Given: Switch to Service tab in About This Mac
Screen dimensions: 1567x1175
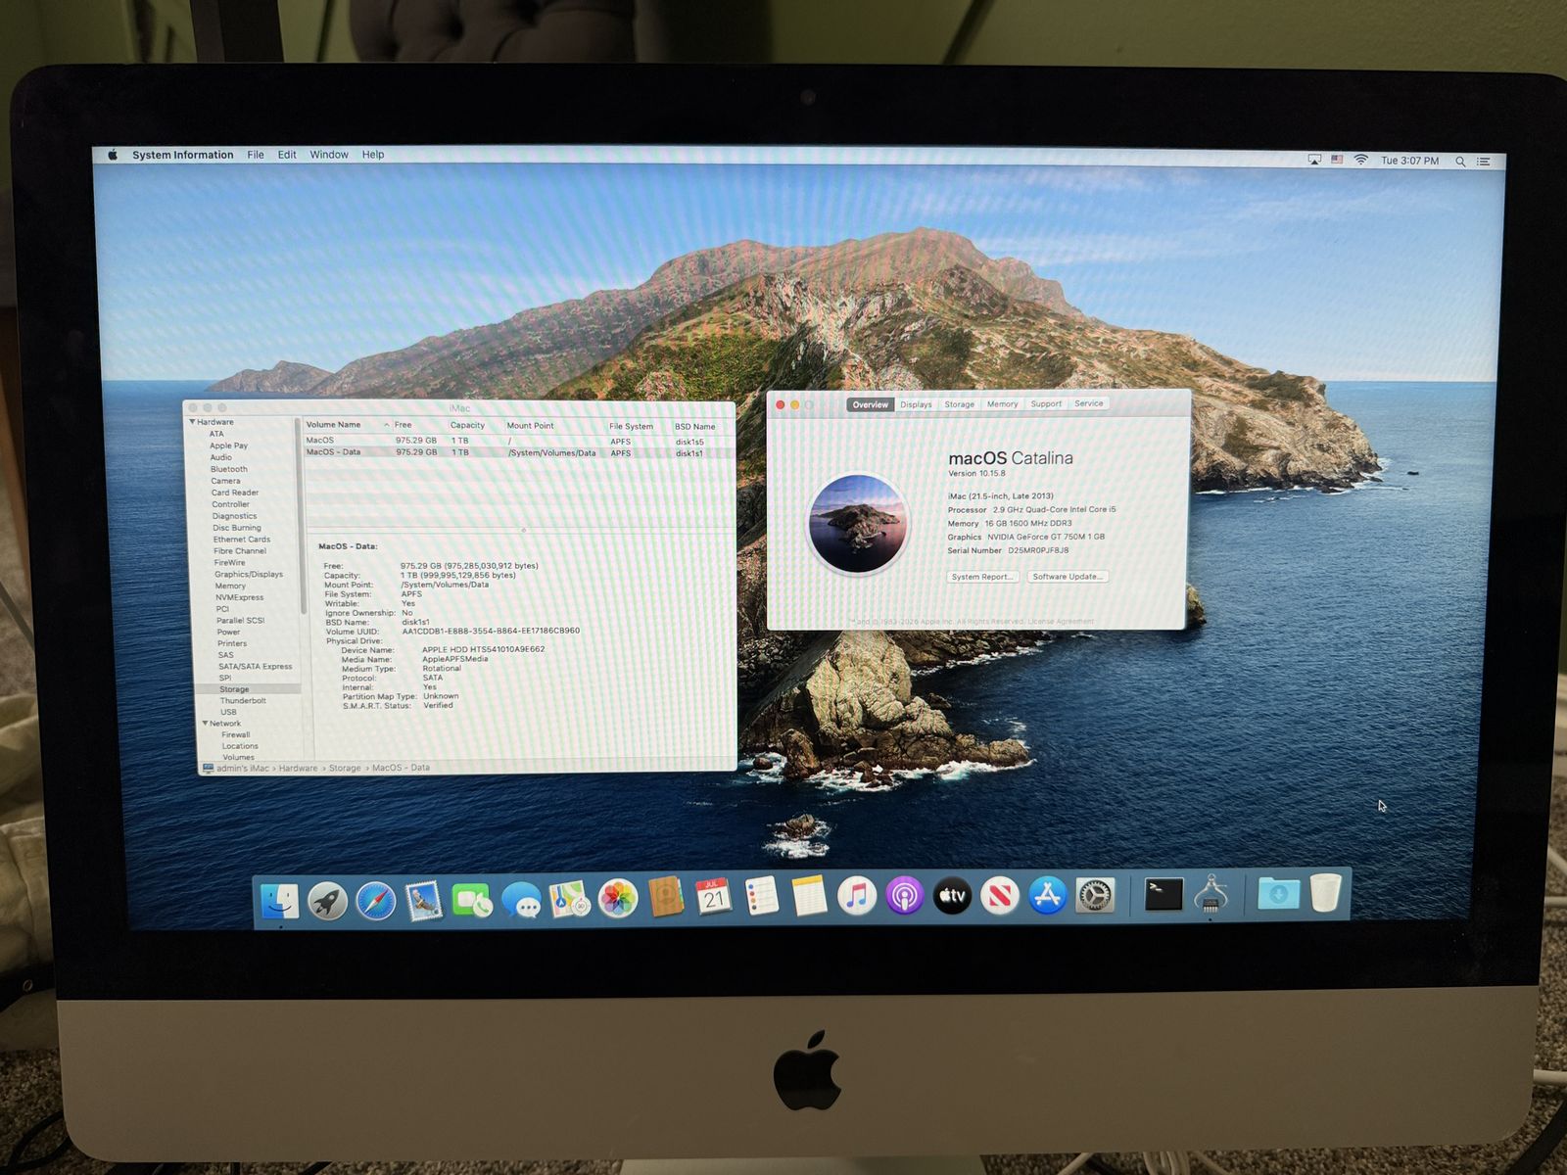Looking at the screenshot, I should pos(1088,403).
